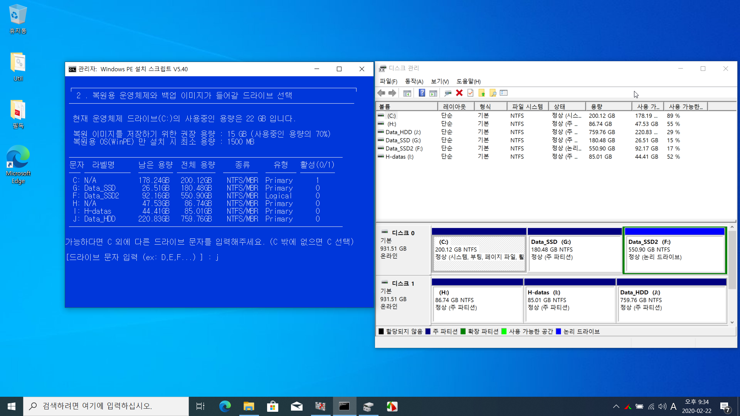Viewport: 740px width, 416px height.
Task: Open the 도움말(H) menu
Action: [468, 81]
